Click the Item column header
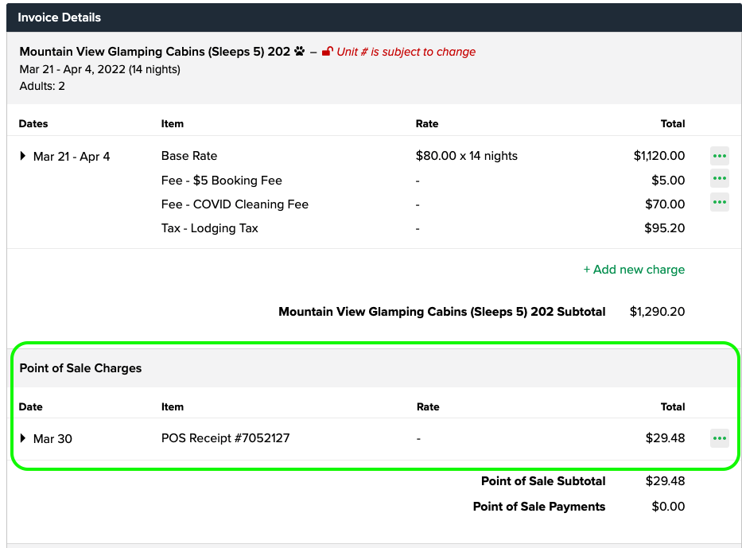The width and height of the screenshot is (742, 548). coord(172,123)
